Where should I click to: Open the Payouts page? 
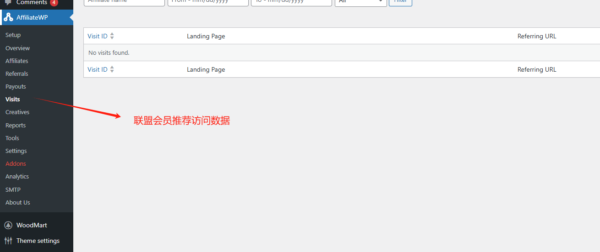16,86
